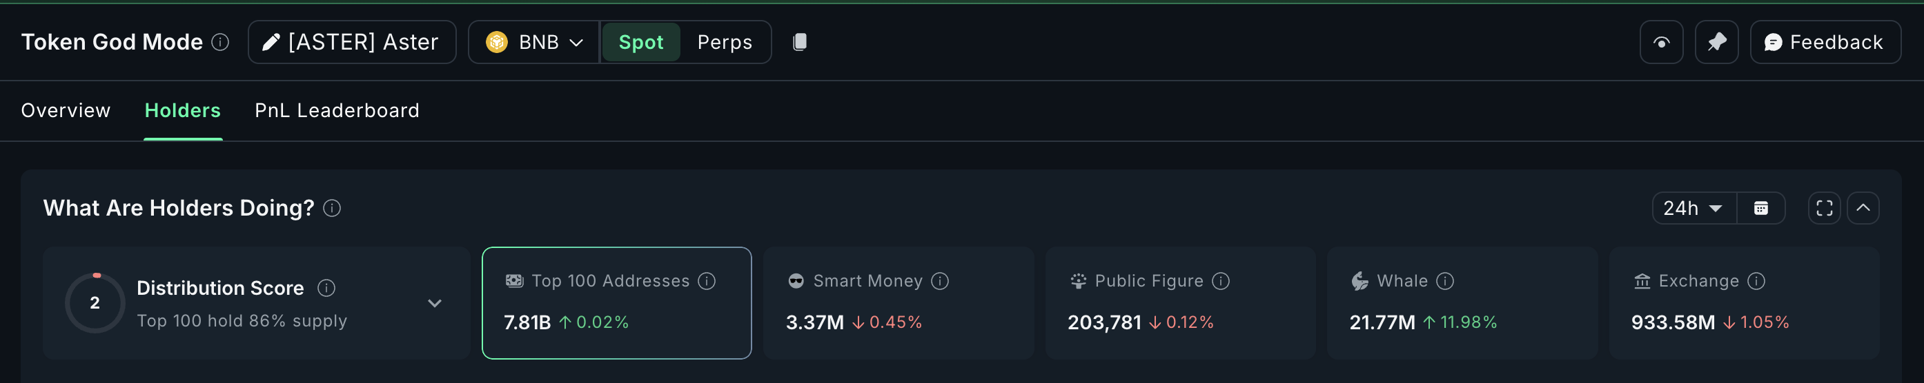
Task: Click the Whale info icon
Action: (x=1445, y=281)
